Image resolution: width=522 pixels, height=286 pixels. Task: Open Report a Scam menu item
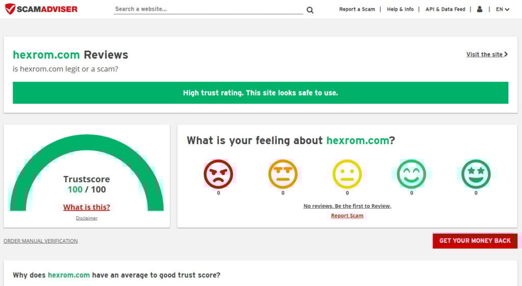click(x=357, y=9)
